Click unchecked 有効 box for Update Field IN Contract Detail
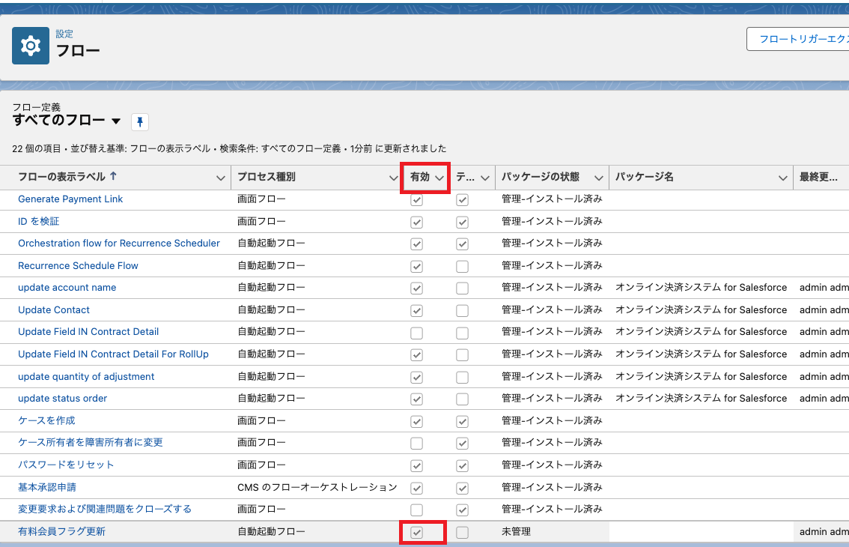This screenshot has width=849, height=547. pyautogui.click(x=416, y=333)
